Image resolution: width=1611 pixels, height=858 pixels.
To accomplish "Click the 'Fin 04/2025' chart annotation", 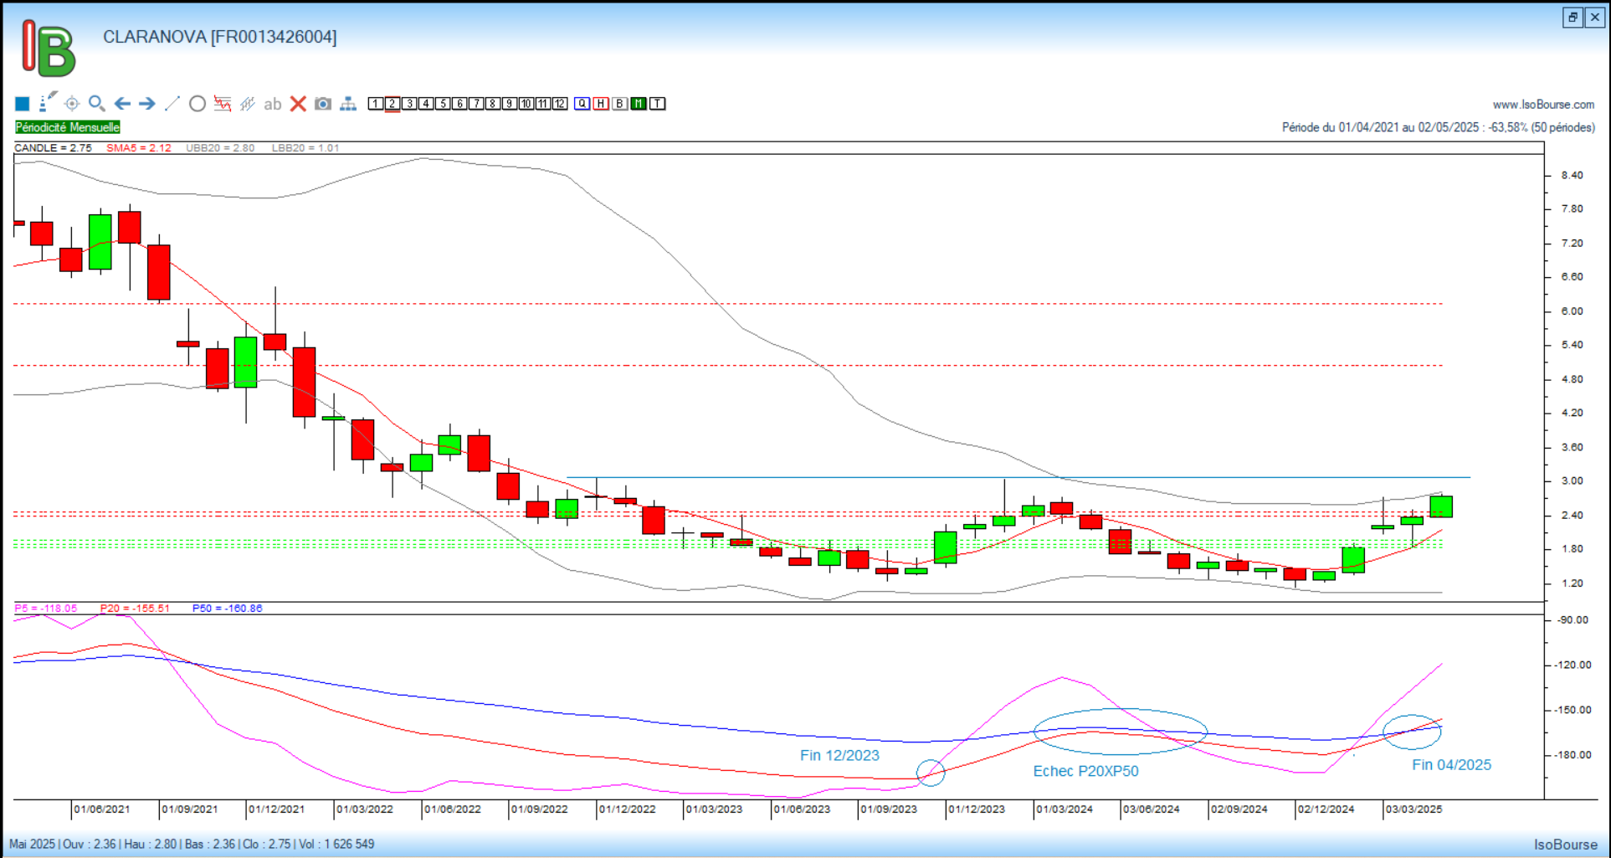I will point(1451,765).
